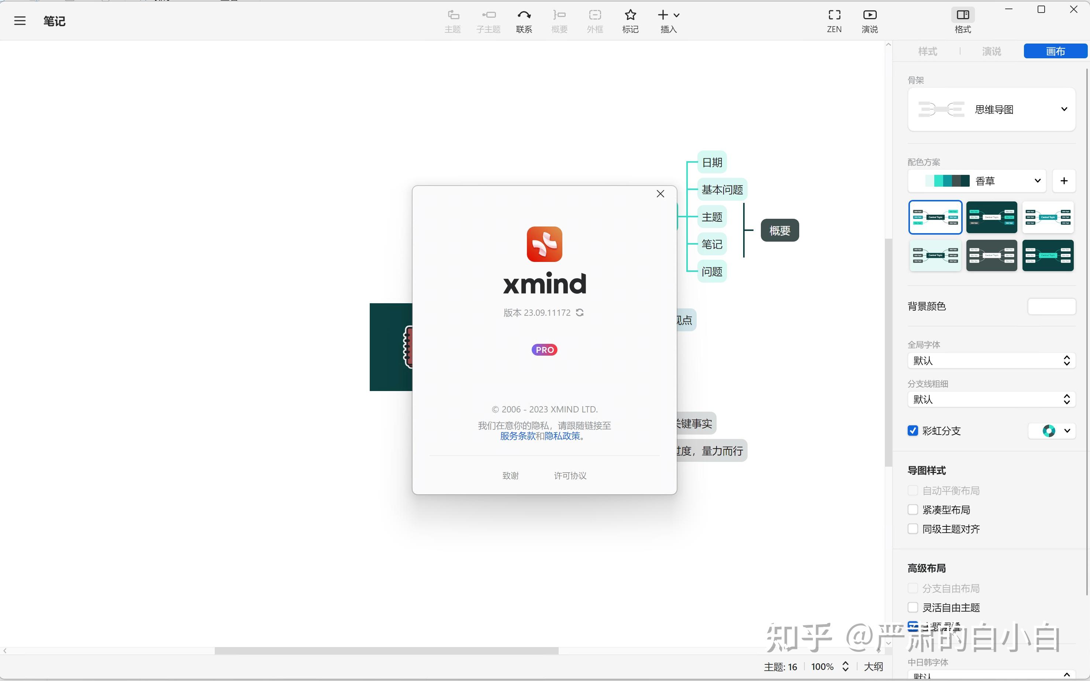The width and height of the screenshot is (1090, 681).
Task: Select the 联系 (relationship) tool
Action: pyautogui.click(x=524, y=20)
